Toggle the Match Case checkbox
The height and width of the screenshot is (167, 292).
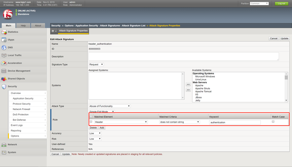[x=273, y=122]
